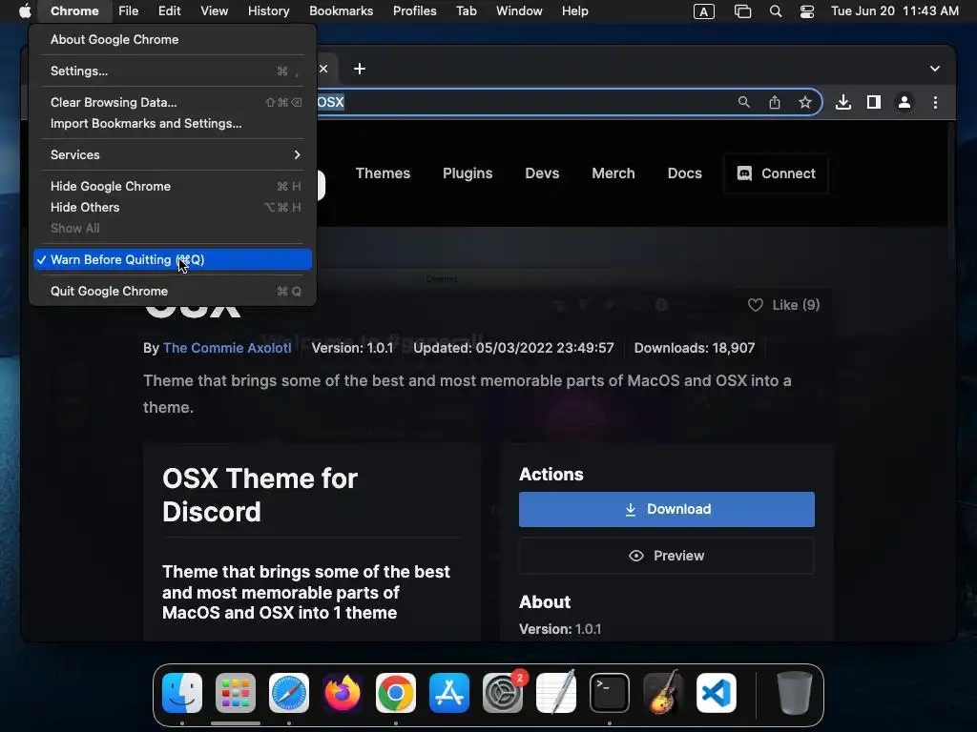Go to Plugins page
This screenshot has width=977, height=732.
[x=468, y=173]
